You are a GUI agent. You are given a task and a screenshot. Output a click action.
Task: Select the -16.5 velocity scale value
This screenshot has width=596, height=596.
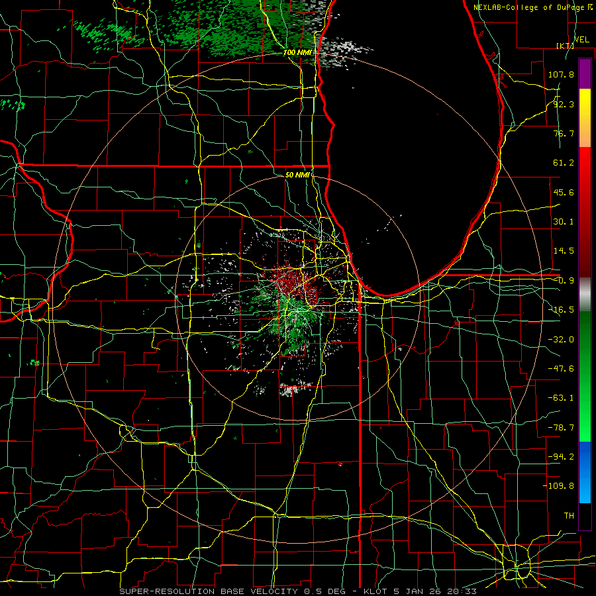click(561, 310)
